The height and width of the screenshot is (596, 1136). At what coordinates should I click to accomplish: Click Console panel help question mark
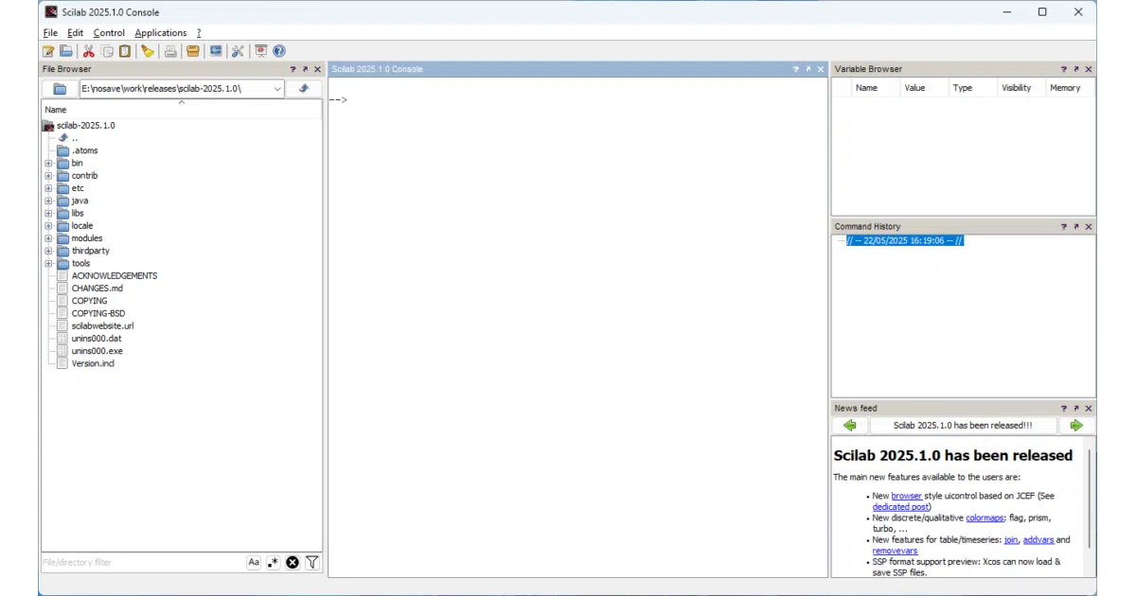tap(796, 69)
